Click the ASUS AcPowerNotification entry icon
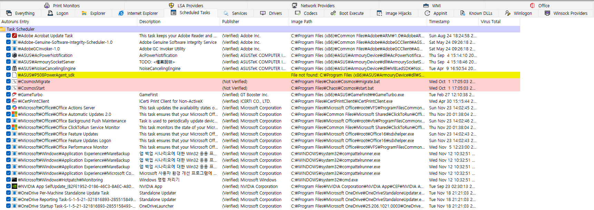 [14, 55]
